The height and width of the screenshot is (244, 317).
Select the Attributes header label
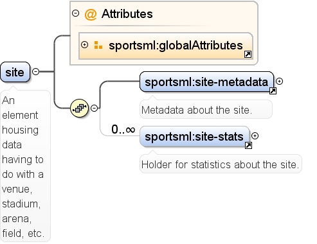[127, 14]
